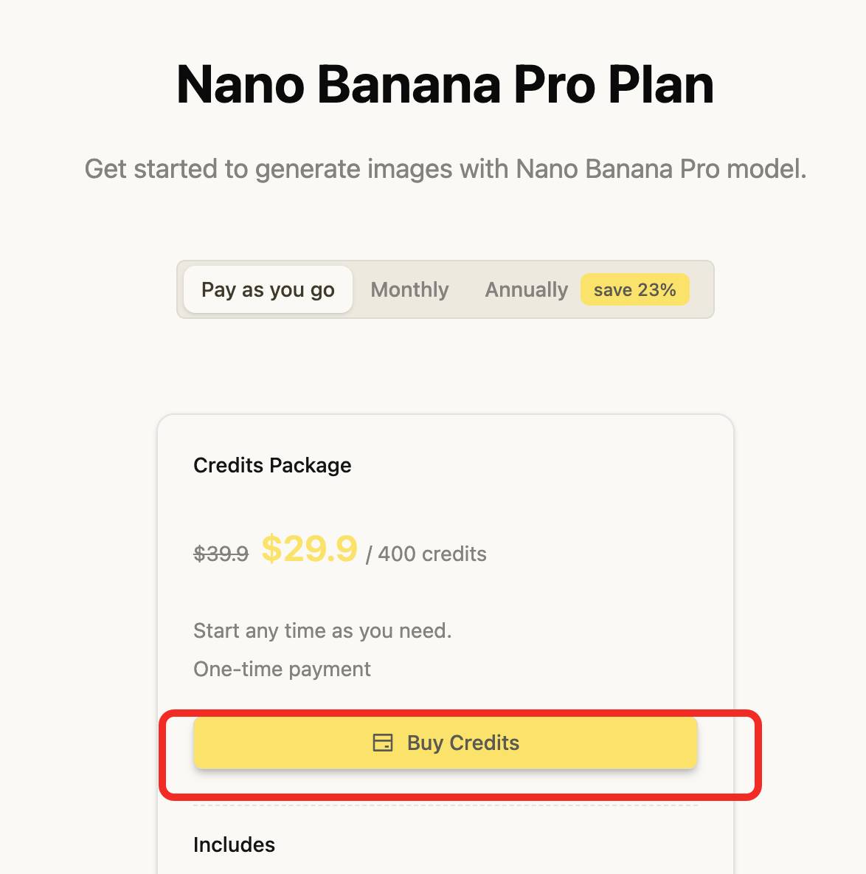
Task: Click the save 23% badge
Action: (x=634, y=289)
